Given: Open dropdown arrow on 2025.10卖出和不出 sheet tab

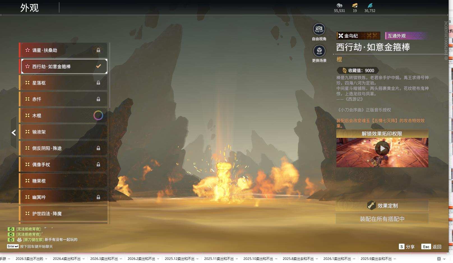Looking at the screenshot, I should click(276, 259).
